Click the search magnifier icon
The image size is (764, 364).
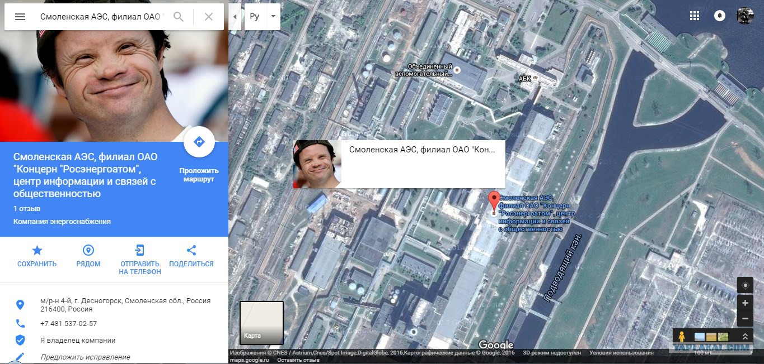pyautogui.click(x=179, y=17)
